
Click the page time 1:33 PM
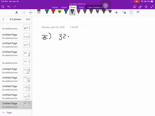point(74,27)
